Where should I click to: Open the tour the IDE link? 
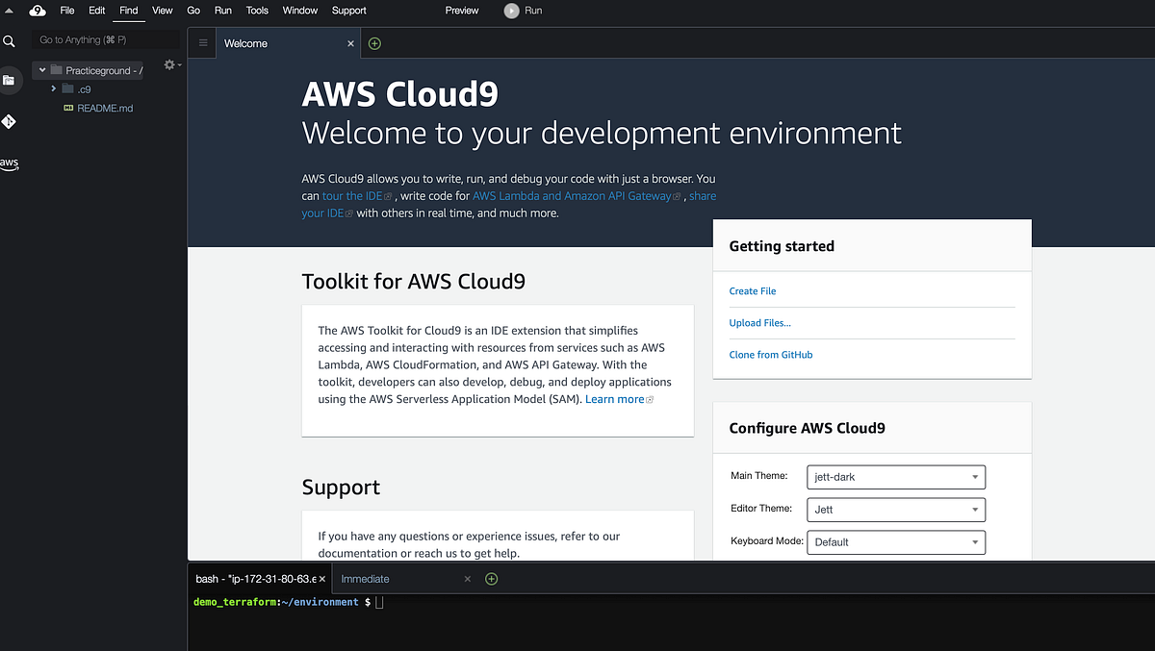(x=352, y=195)
